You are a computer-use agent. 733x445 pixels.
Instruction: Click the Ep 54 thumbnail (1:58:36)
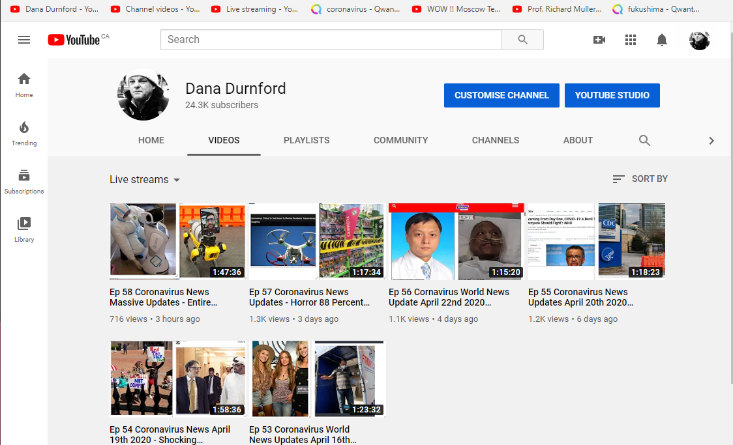click(177, 379)
